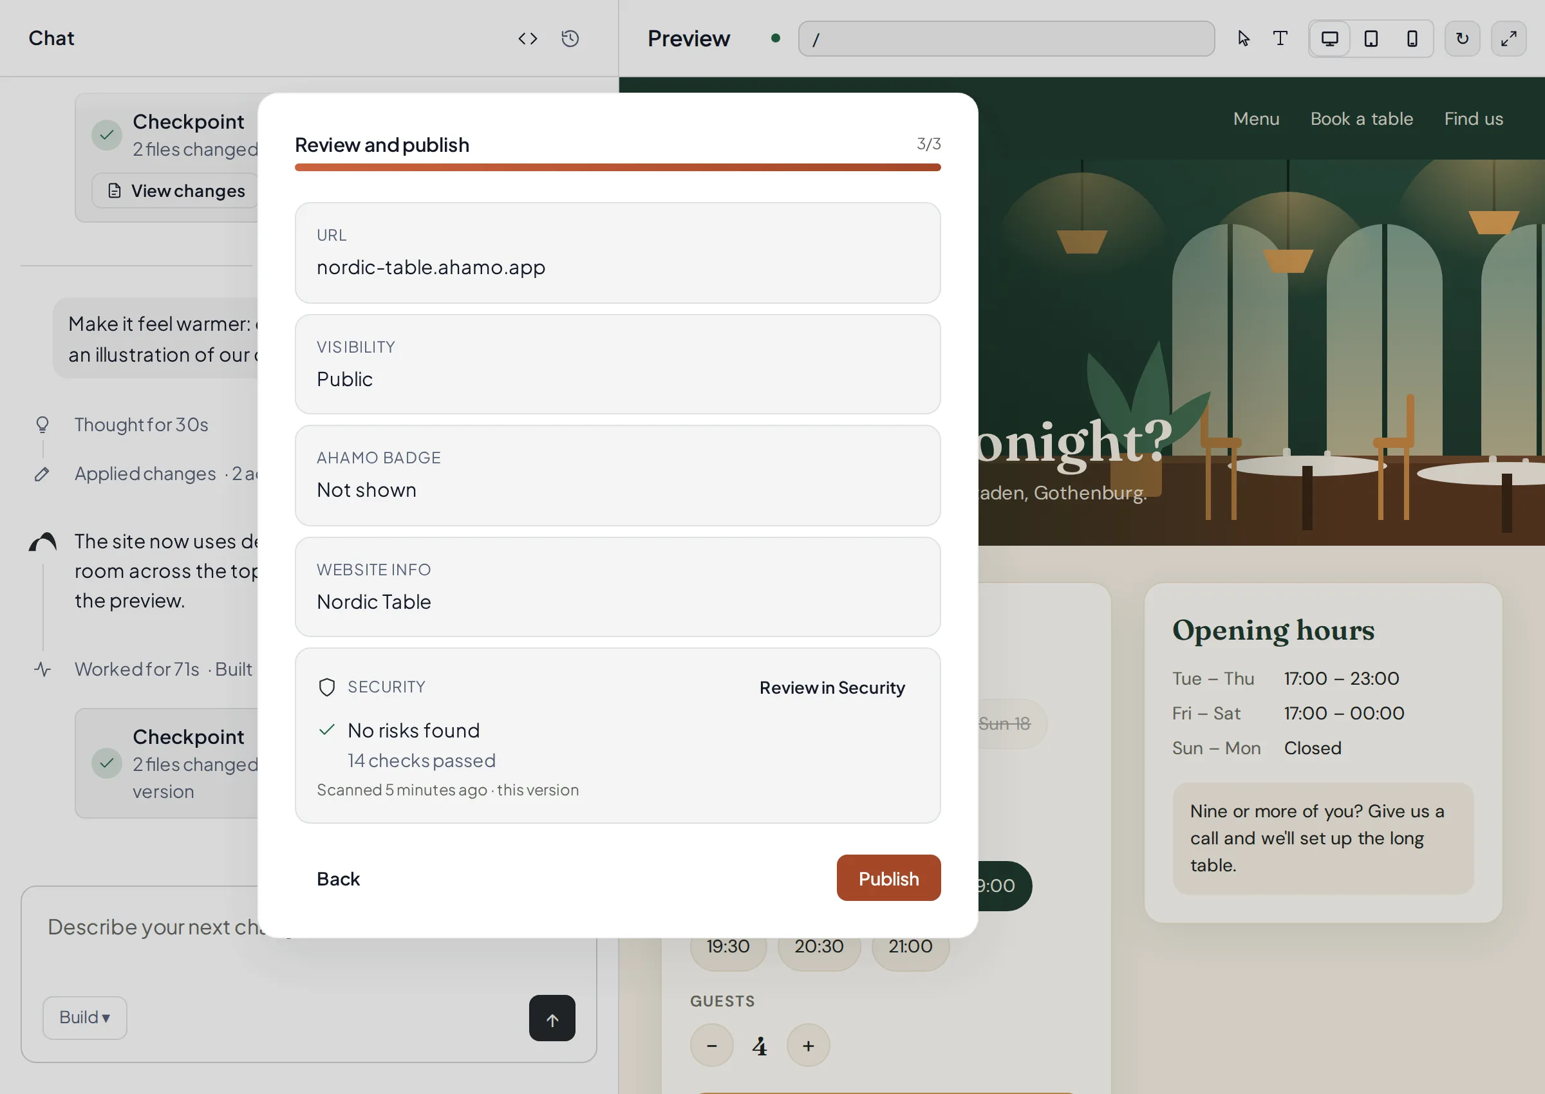
Task: Click the publish progress bar
Action: coord(618,167)
